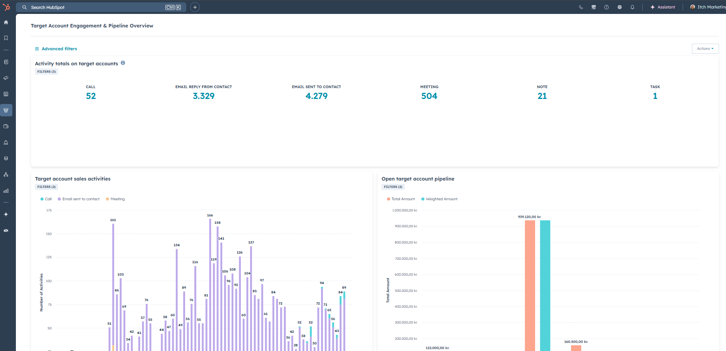Screen dimensions: 726x351
Task: Open the Assistant from top bar
Action: pyautogui.click(x=663, y=7)
